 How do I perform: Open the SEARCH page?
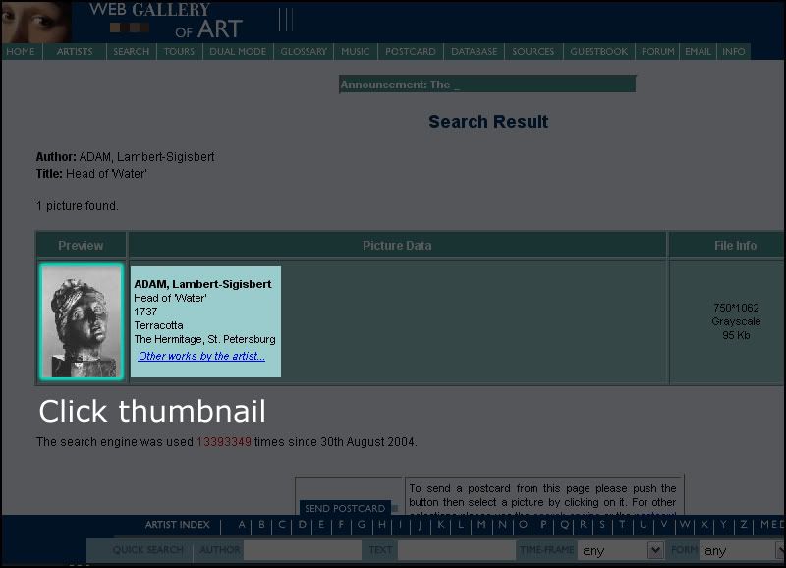tap(132, 52)
